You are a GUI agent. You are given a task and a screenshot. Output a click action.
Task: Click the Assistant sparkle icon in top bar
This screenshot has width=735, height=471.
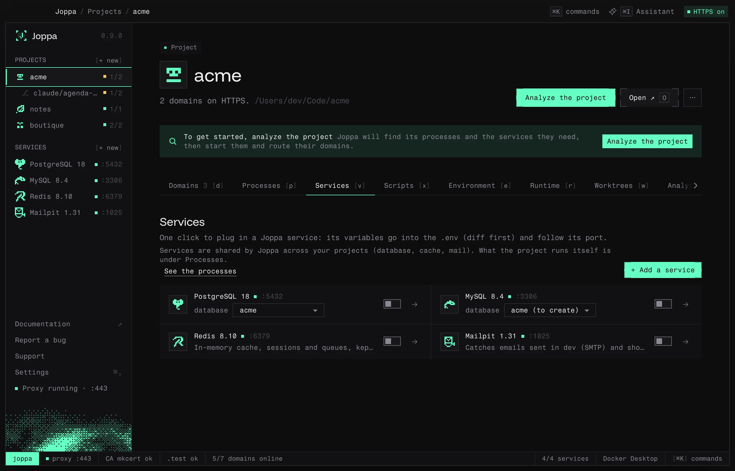(x=612, y=11)
